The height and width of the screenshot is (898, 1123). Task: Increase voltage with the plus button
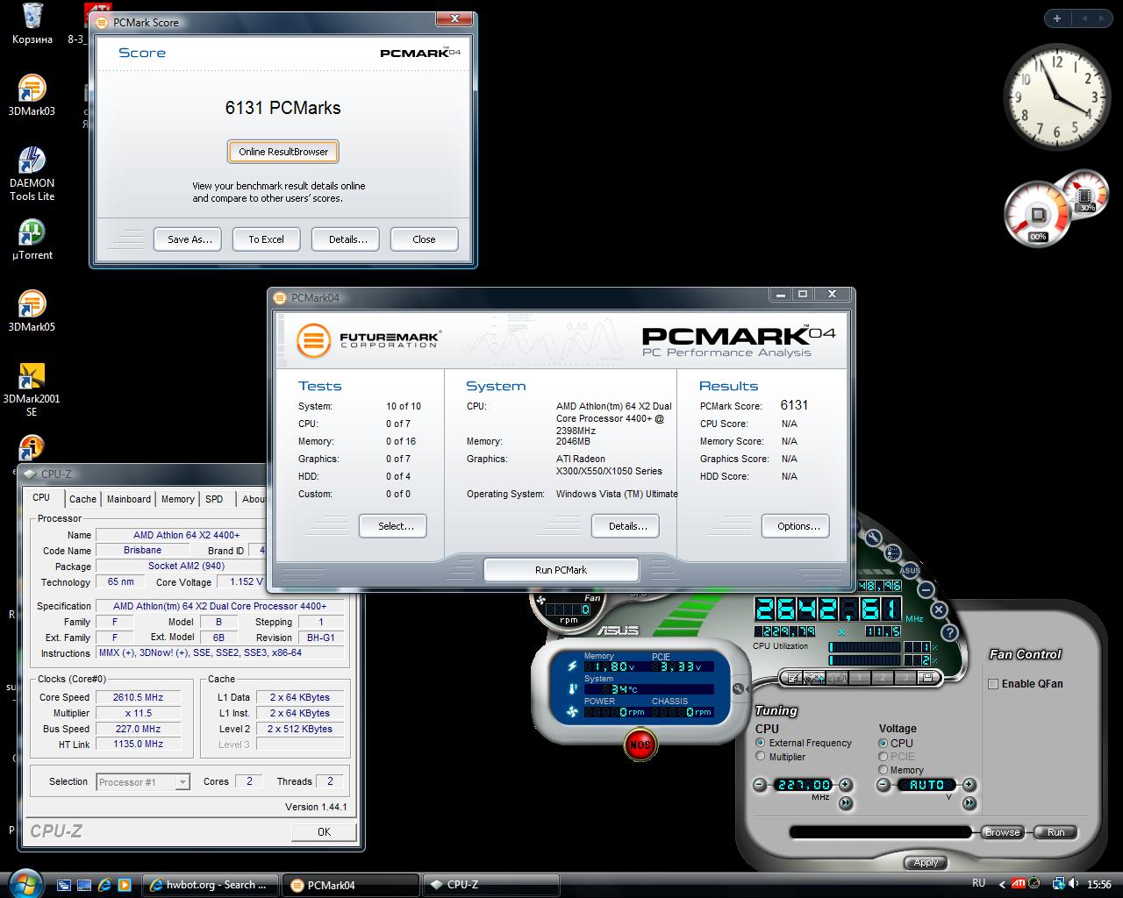coord(969,785)
